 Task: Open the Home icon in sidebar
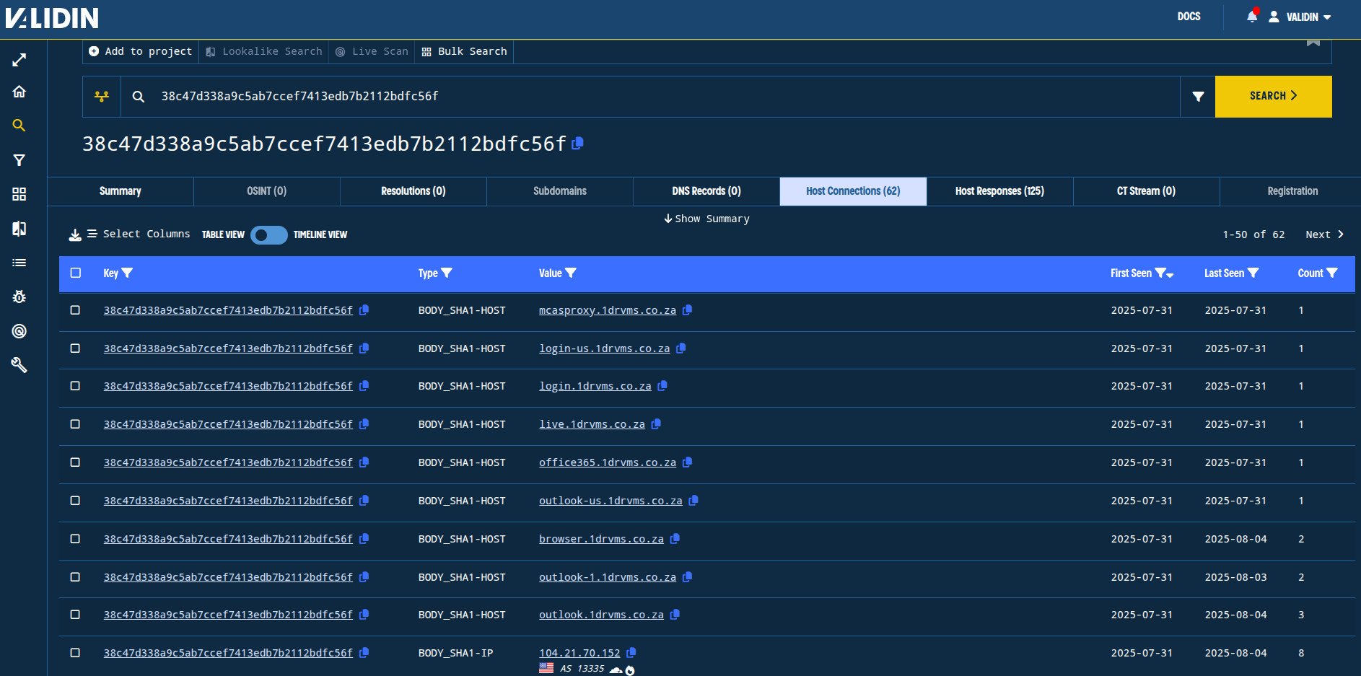(19, 92)
